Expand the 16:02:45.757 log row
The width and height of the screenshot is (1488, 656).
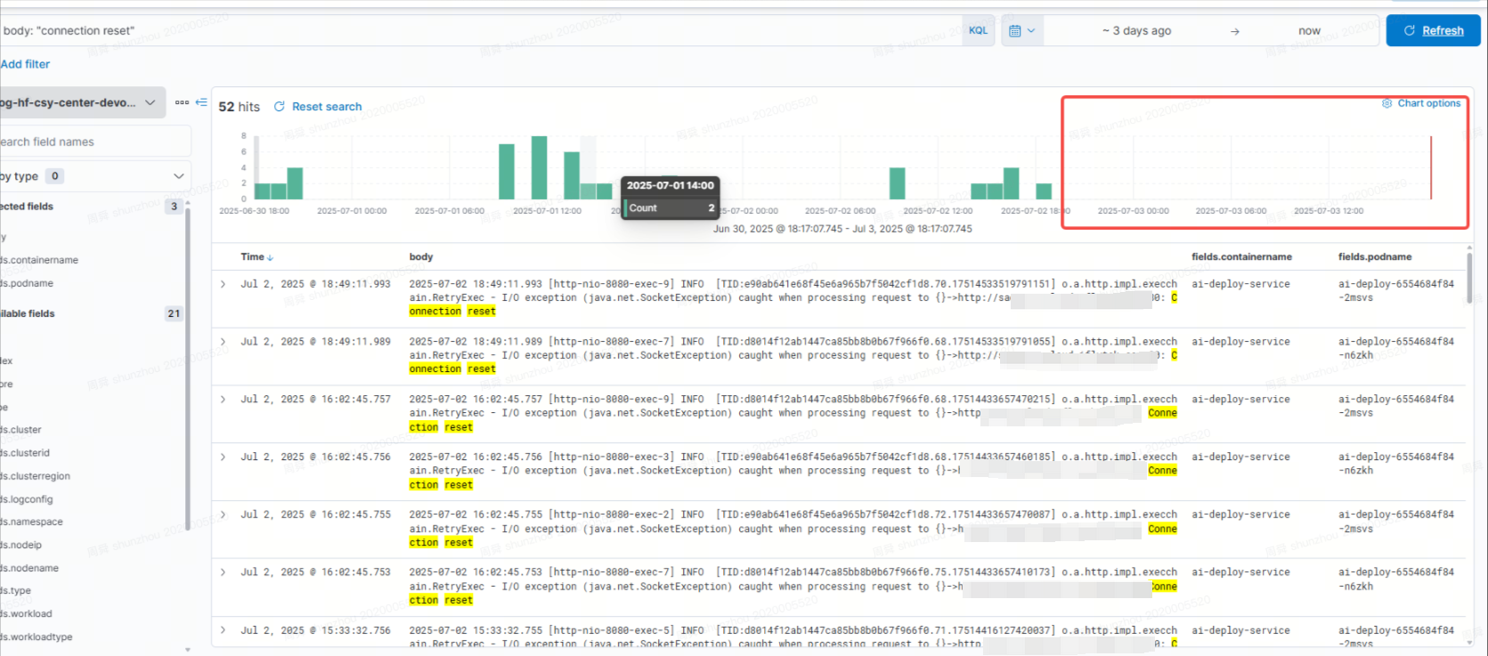pyautogui.click(x=223, y=400)
